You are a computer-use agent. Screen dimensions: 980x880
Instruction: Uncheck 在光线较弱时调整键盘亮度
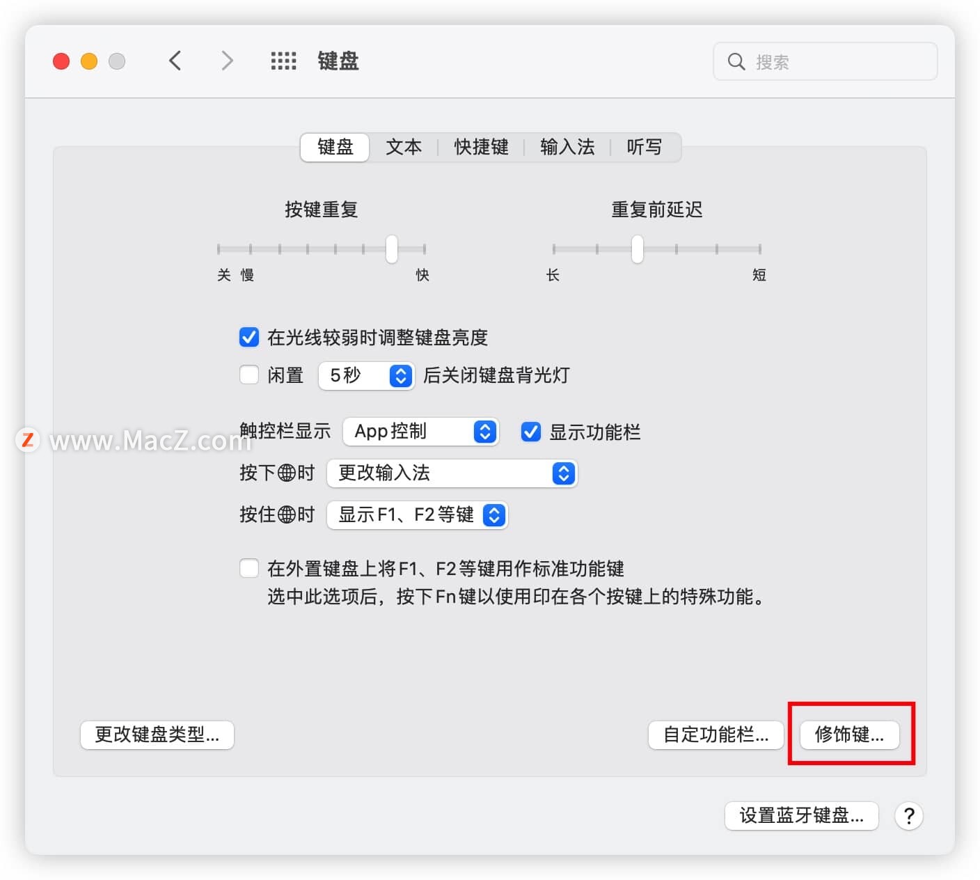point(248,337)
